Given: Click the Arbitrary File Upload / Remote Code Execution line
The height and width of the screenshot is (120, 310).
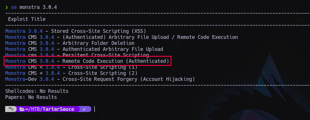Looking at the screenshot, I should (x=122, y=37).
